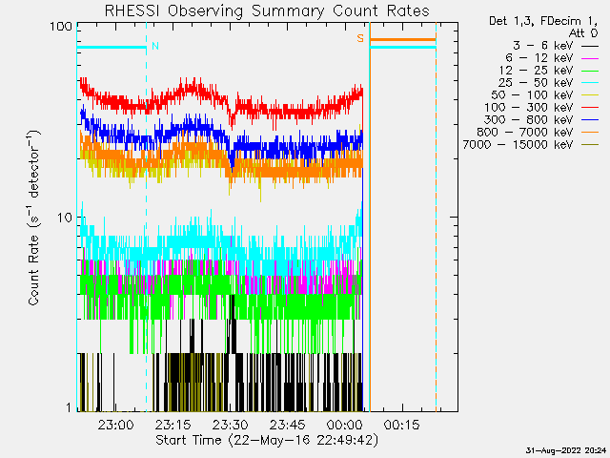Screen dimensions: 610x458
Task: Click the '800 - 7000 keV' legend label
Action: [x=525, y=132]
